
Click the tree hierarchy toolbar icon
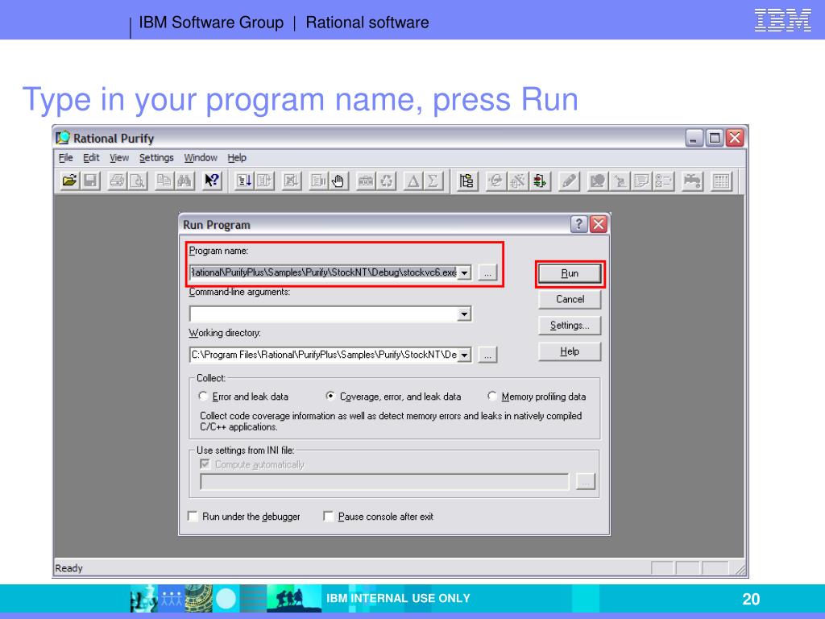pos(466,181)
